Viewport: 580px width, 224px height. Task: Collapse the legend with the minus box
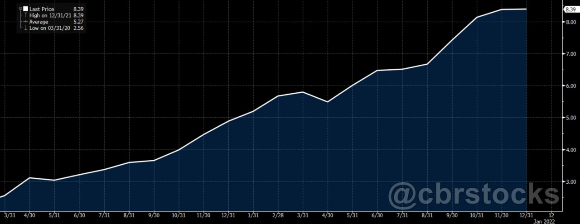(x=20, y=9)
